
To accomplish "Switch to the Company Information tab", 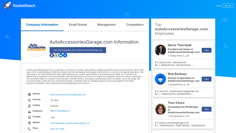I will (x=42, y=25).
